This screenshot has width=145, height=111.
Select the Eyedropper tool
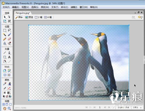5,84
